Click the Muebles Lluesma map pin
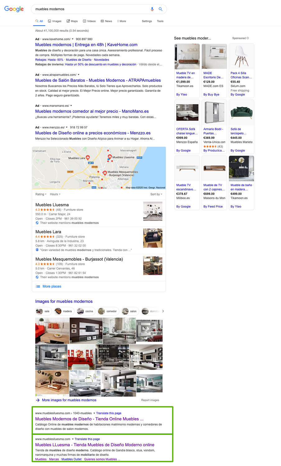 (x=110, y=157)
